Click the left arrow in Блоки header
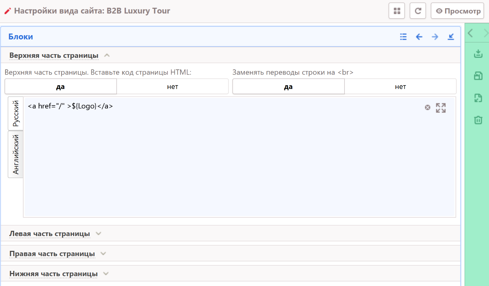This screenshot has width=489, height=286. pos(419,37)
